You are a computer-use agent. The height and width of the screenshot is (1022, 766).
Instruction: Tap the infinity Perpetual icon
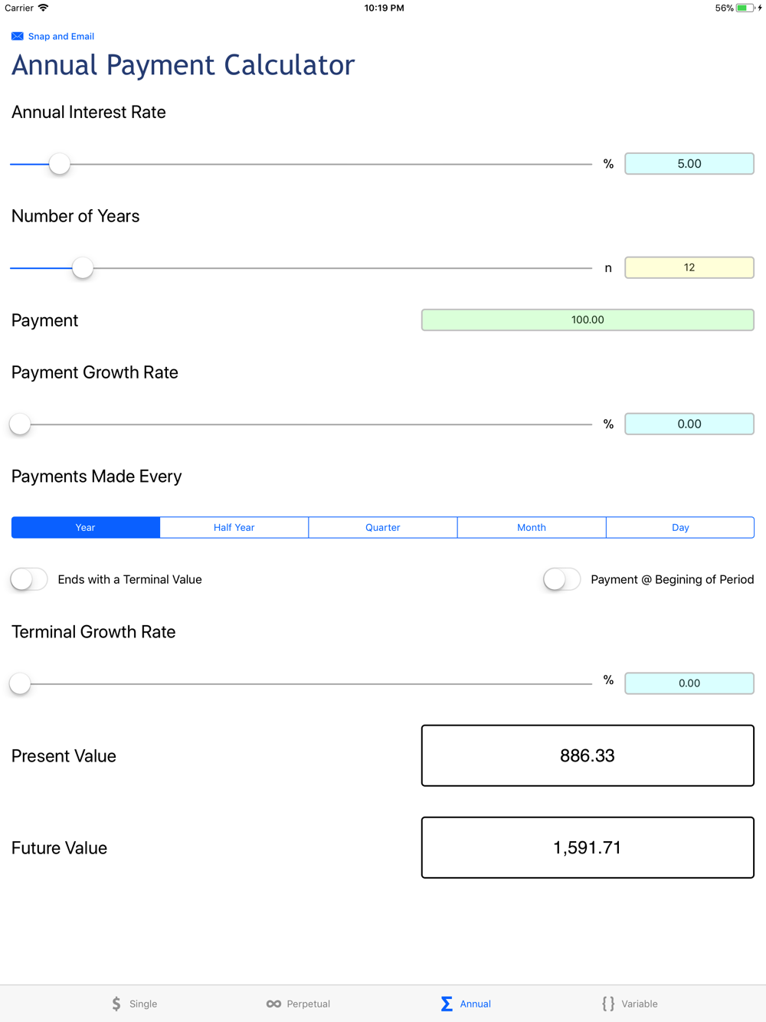[x=273, y=1004]
